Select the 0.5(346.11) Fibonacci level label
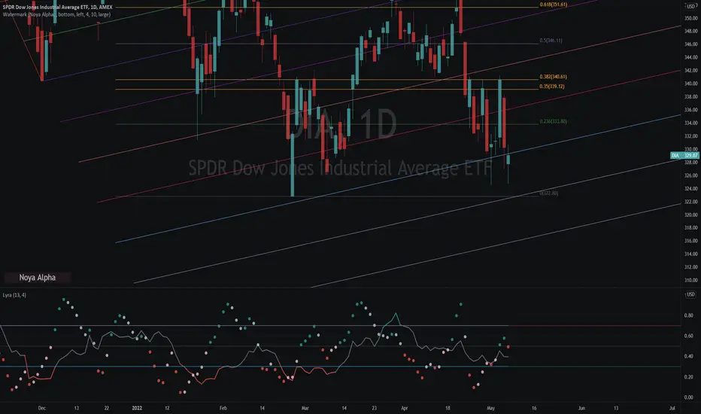Screen dimensions: 701x414 (x=551, y=41)
